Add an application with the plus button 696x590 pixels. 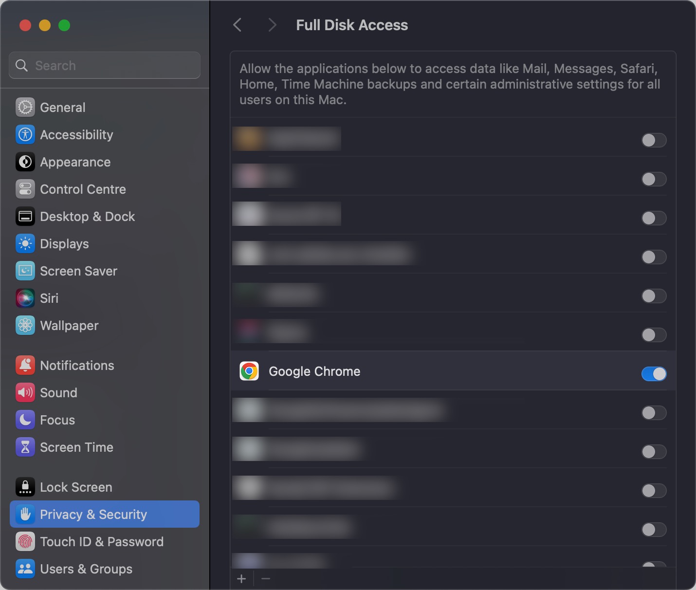pyautogui.click(x=242, y=579)
